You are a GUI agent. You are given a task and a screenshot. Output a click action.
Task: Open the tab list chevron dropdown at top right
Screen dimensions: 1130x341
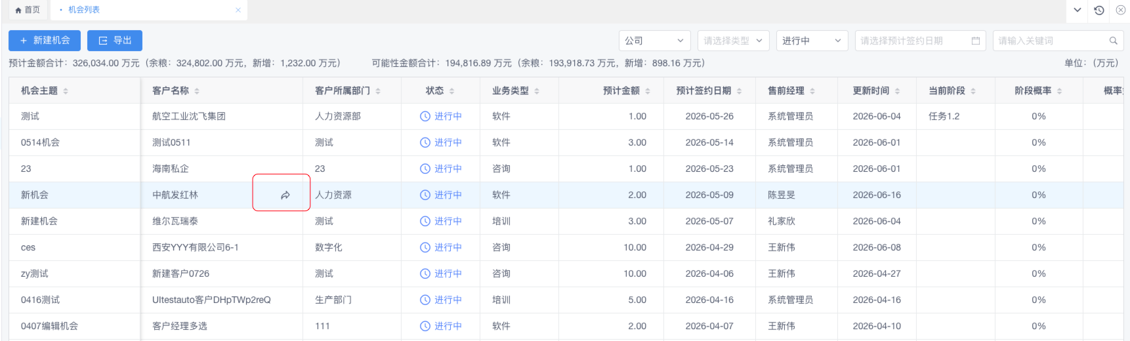click(x=1078, y=10)
